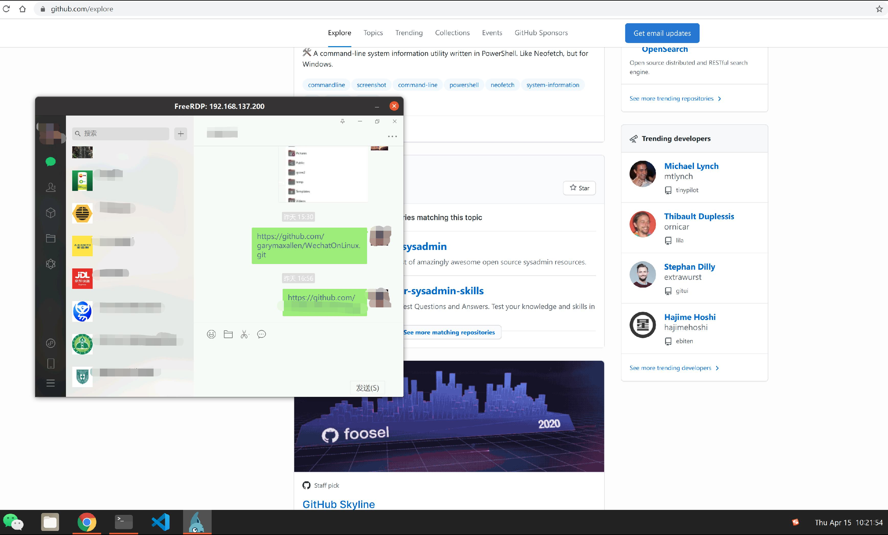Screen dimensions: 888x535
Task: Click the scissors screenshot tool
Action: pyautogui.click(x=245, y=334)
